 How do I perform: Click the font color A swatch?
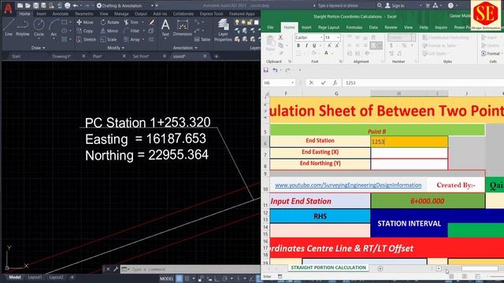coord(326,53)
